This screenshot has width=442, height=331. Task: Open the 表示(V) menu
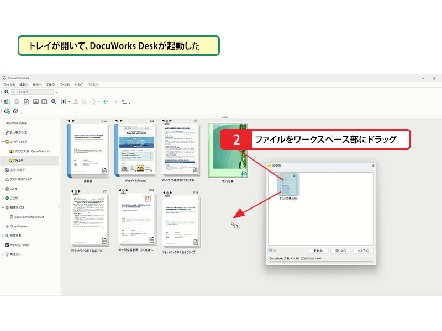click(37, 85)
